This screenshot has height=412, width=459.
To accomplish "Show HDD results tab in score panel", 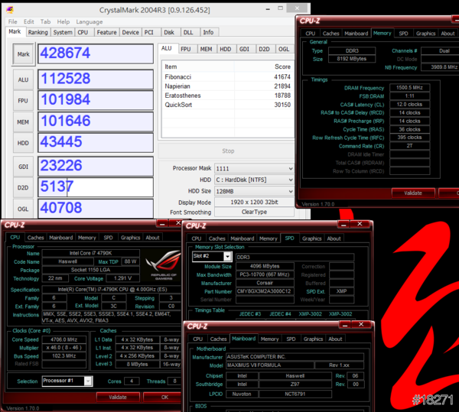I will [x=226, y=49].
